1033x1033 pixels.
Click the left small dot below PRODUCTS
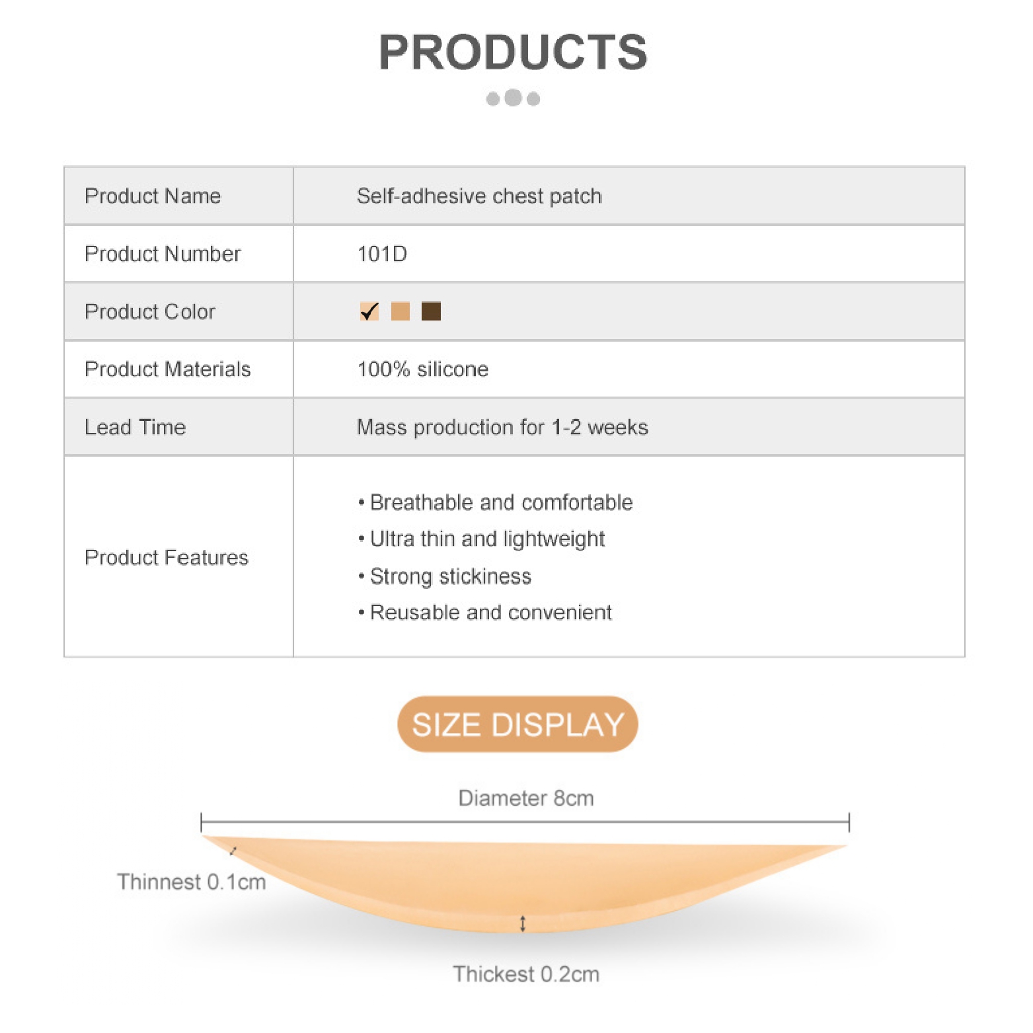click(x=493, y=99)
